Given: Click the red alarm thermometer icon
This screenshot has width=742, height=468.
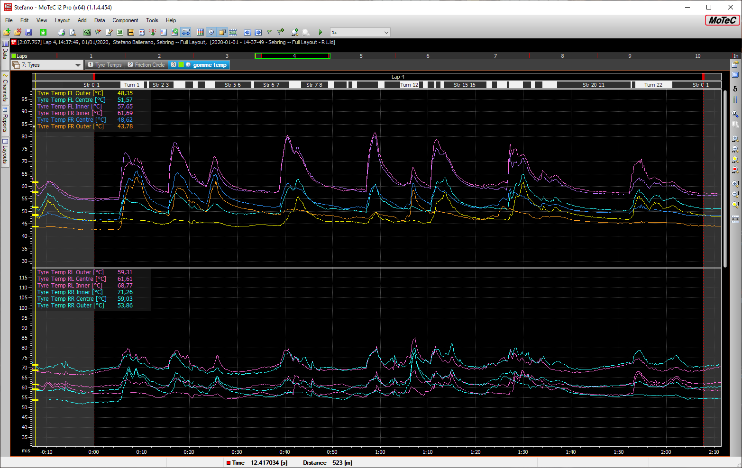Looking at the screenshot, I should (x=153, y=32).
